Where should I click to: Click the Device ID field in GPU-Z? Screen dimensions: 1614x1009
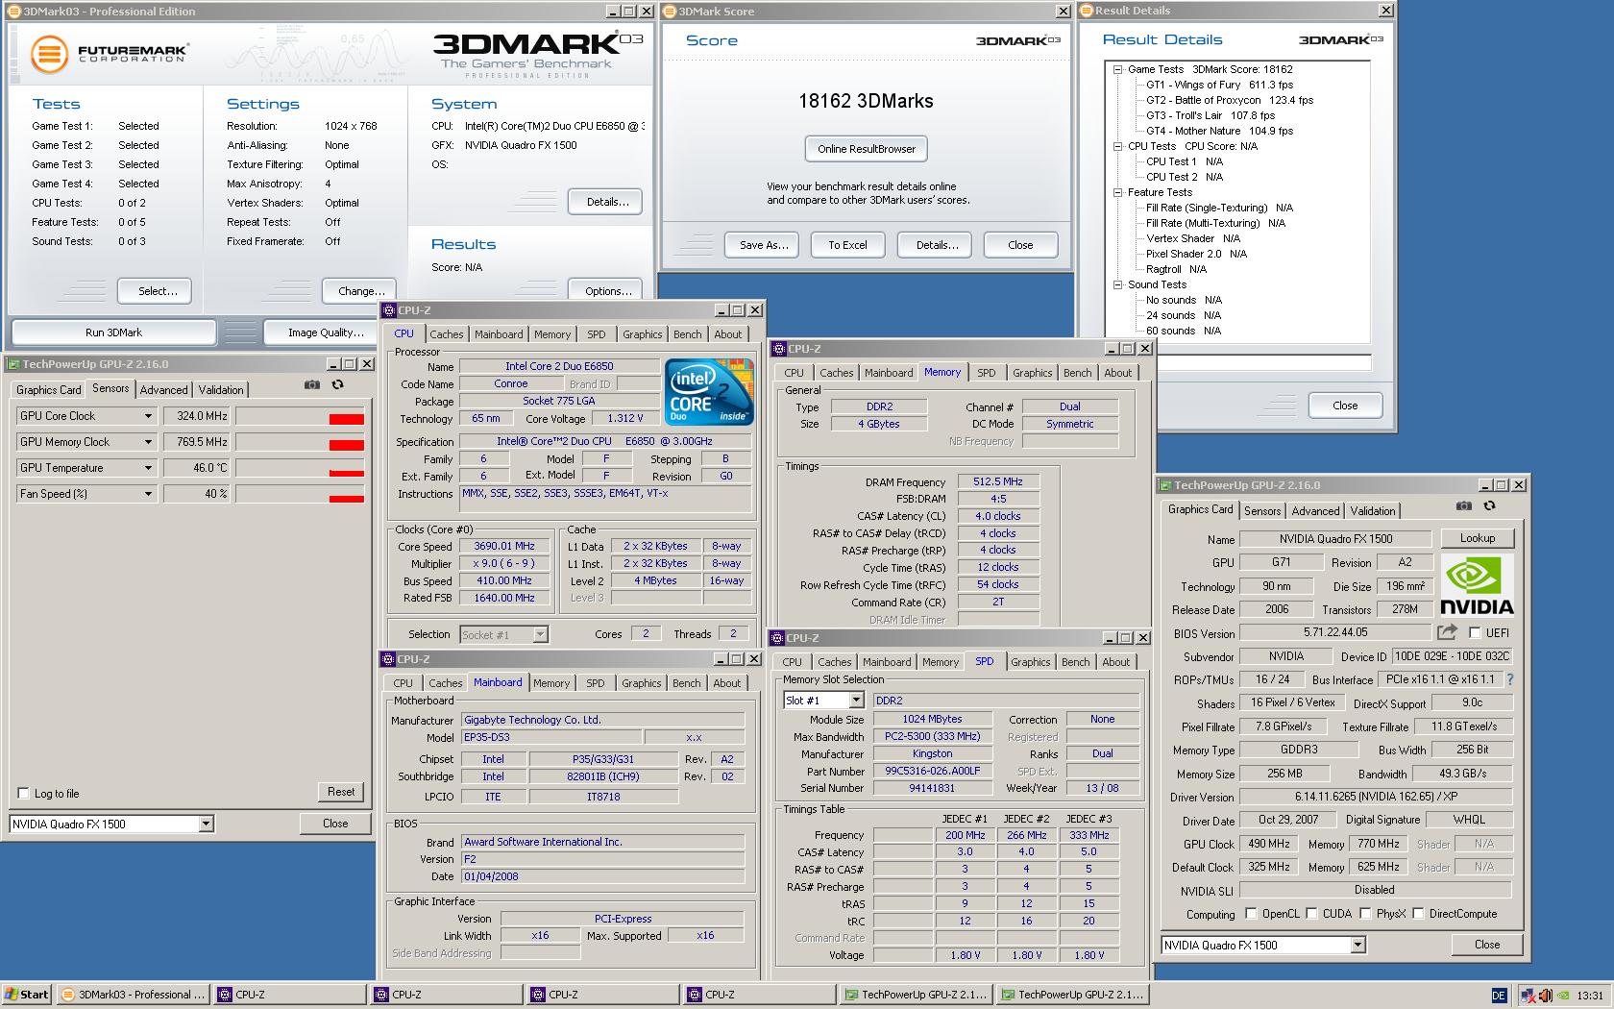[1452, 656]
